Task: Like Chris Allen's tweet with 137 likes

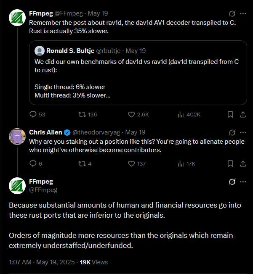Action: click(136, 163)
